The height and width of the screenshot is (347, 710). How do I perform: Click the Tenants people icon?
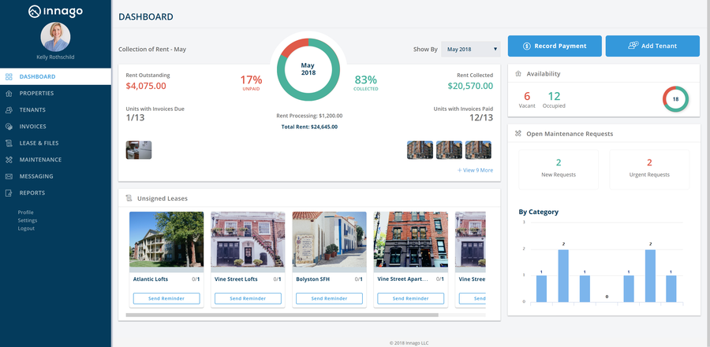click(x=9, y=110)
